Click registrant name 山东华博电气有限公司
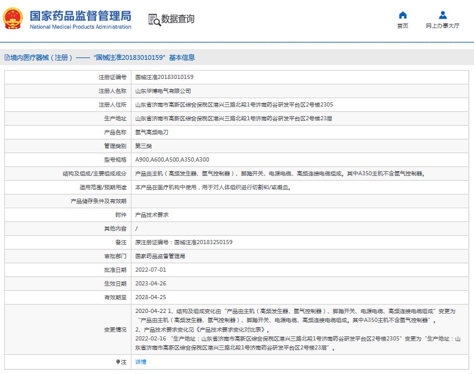Image resolution: width=474 pixels, height=374 pixels. (163, 91)
